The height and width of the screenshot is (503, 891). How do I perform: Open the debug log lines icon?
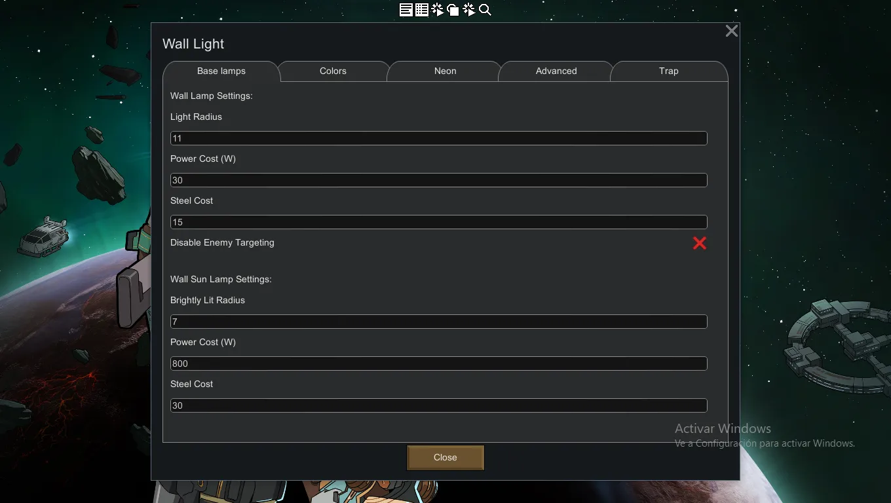point(406,10)
